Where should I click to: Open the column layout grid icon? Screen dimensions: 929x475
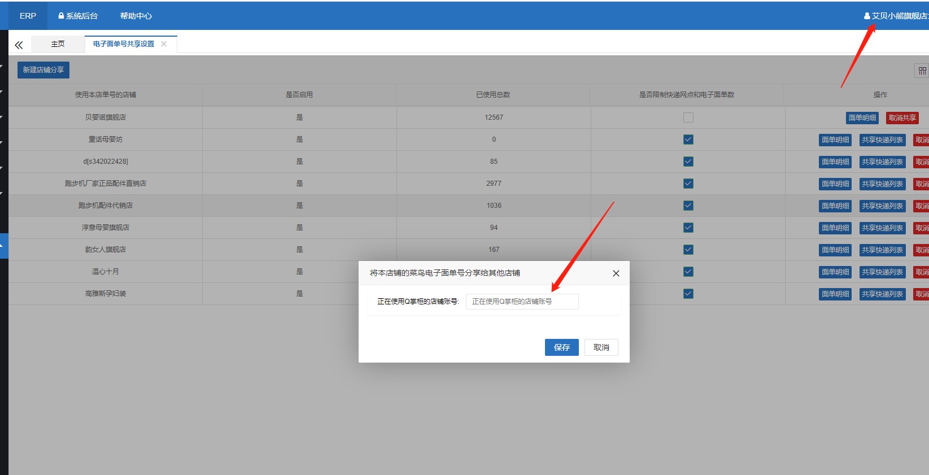pyautogui.click(x=922, y=71)
